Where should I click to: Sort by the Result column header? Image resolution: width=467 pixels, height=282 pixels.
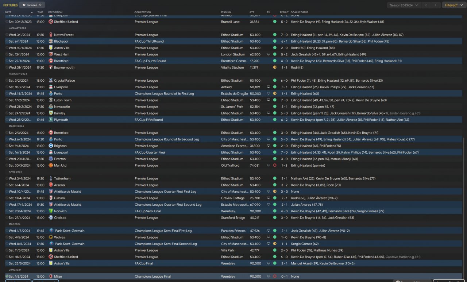point(284,12)
